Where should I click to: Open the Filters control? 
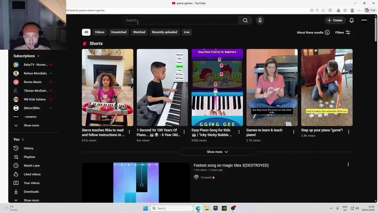click(343, 33)
